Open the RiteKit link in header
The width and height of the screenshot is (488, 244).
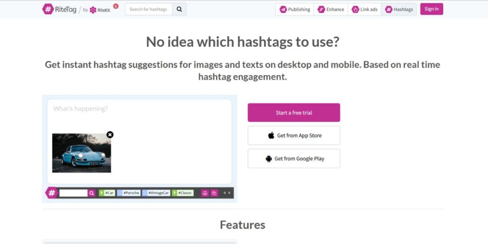(x=100, y=10)
